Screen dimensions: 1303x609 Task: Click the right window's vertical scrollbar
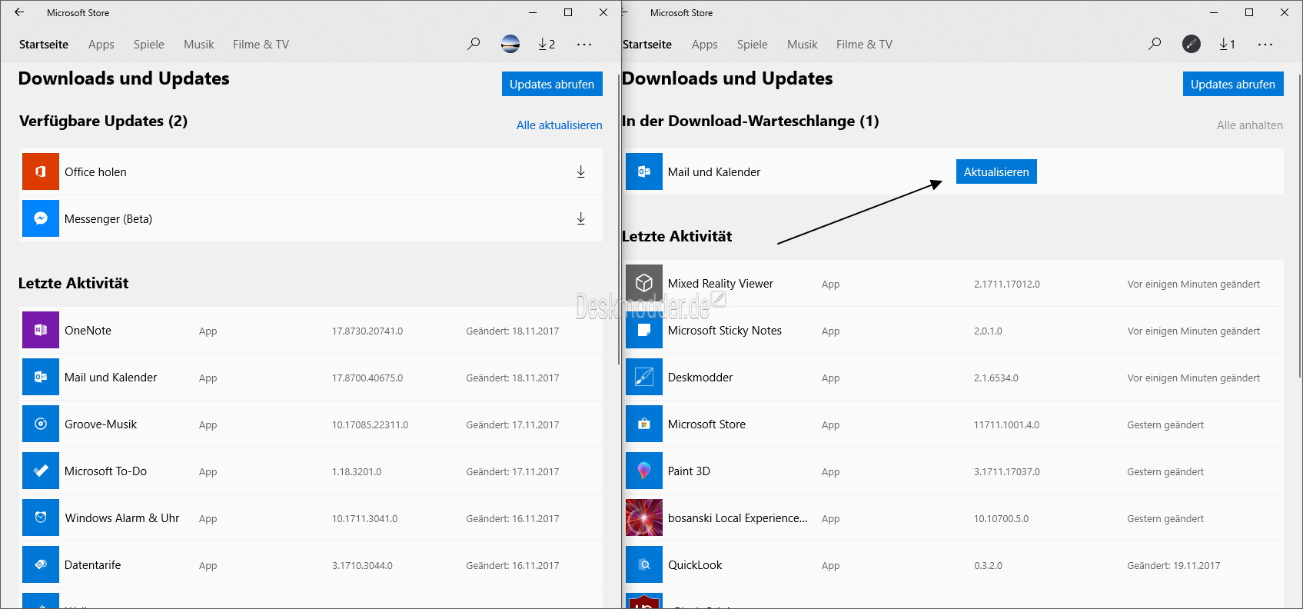click(1300, 226)
